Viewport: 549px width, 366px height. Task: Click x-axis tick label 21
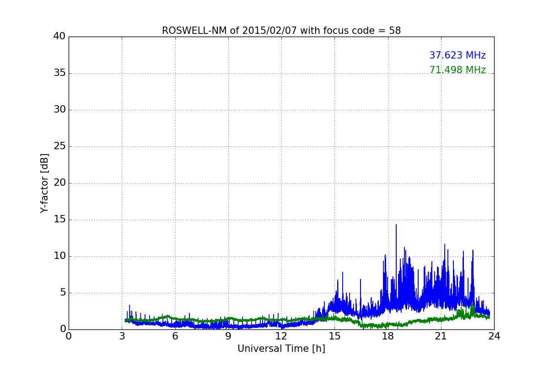[441, 336]
